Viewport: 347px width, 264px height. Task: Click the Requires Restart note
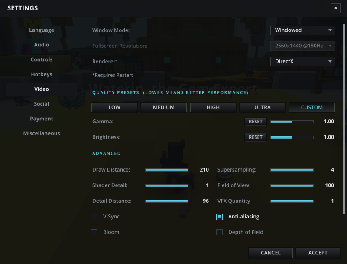pos(113,75)
